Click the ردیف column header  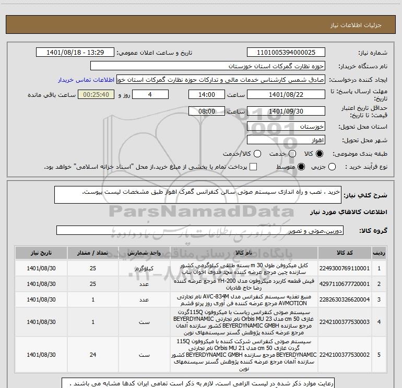click(x=379, y=253)
